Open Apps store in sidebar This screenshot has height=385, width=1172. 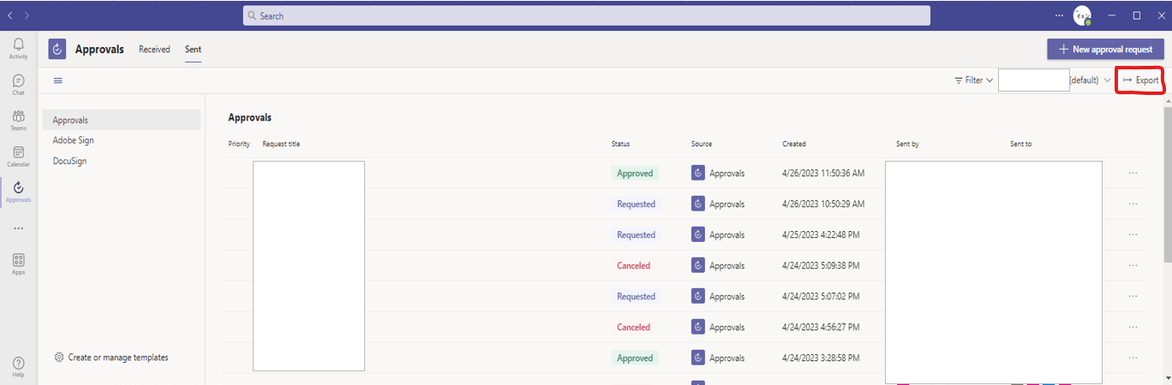[x=18, y=264]
